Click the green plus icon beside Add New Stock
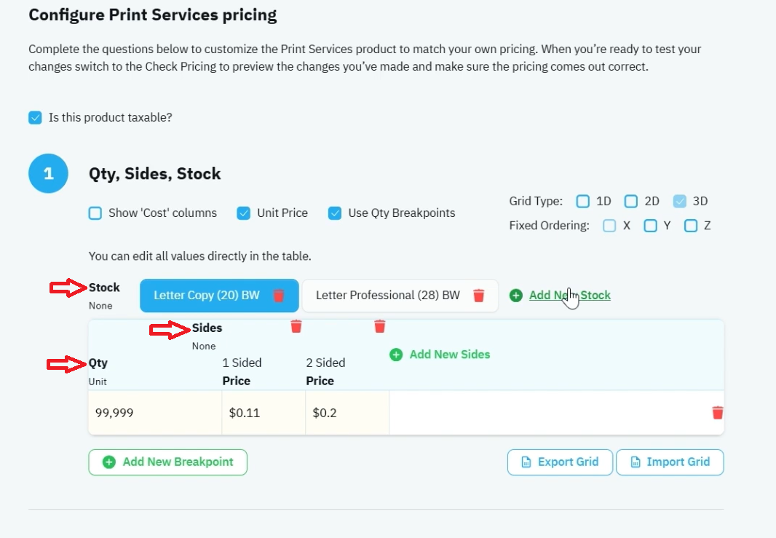The height and width of the screenshot is (538, 776). [x=515, y=296]
